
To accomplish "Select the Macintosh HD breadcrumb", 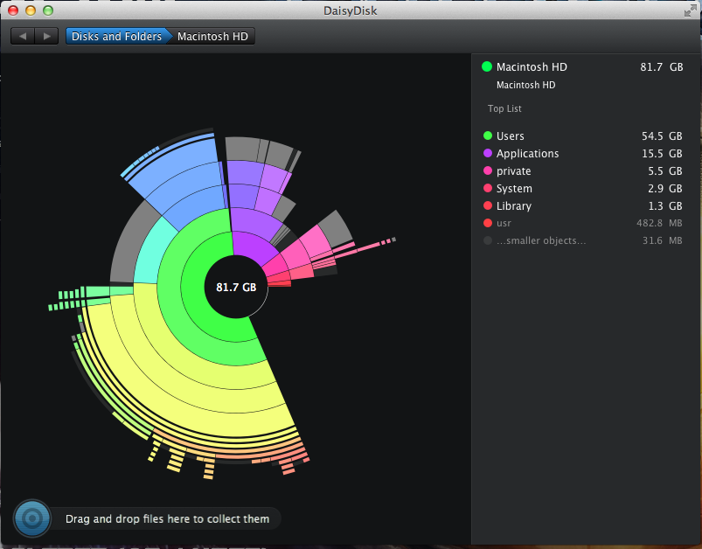I will pos(212,36).
